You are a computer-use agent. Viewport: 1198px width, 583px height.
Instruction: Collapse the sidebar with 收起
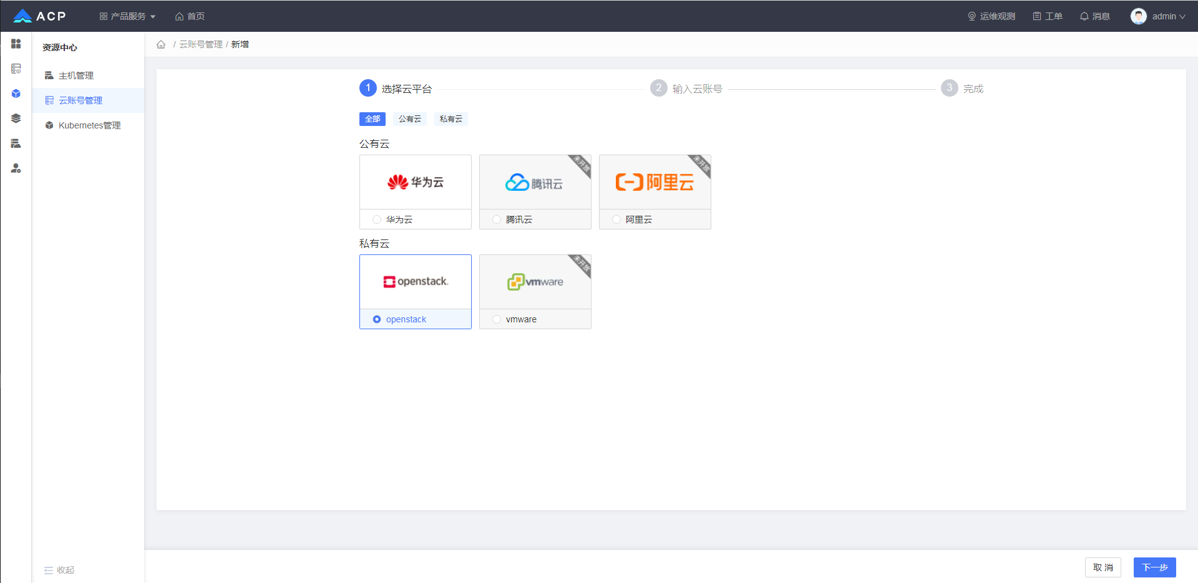[x=59, y=570]
